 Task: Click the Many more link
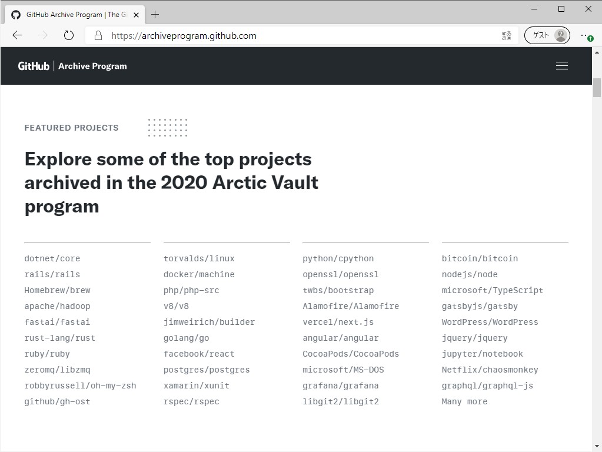[x=464, y=401]
